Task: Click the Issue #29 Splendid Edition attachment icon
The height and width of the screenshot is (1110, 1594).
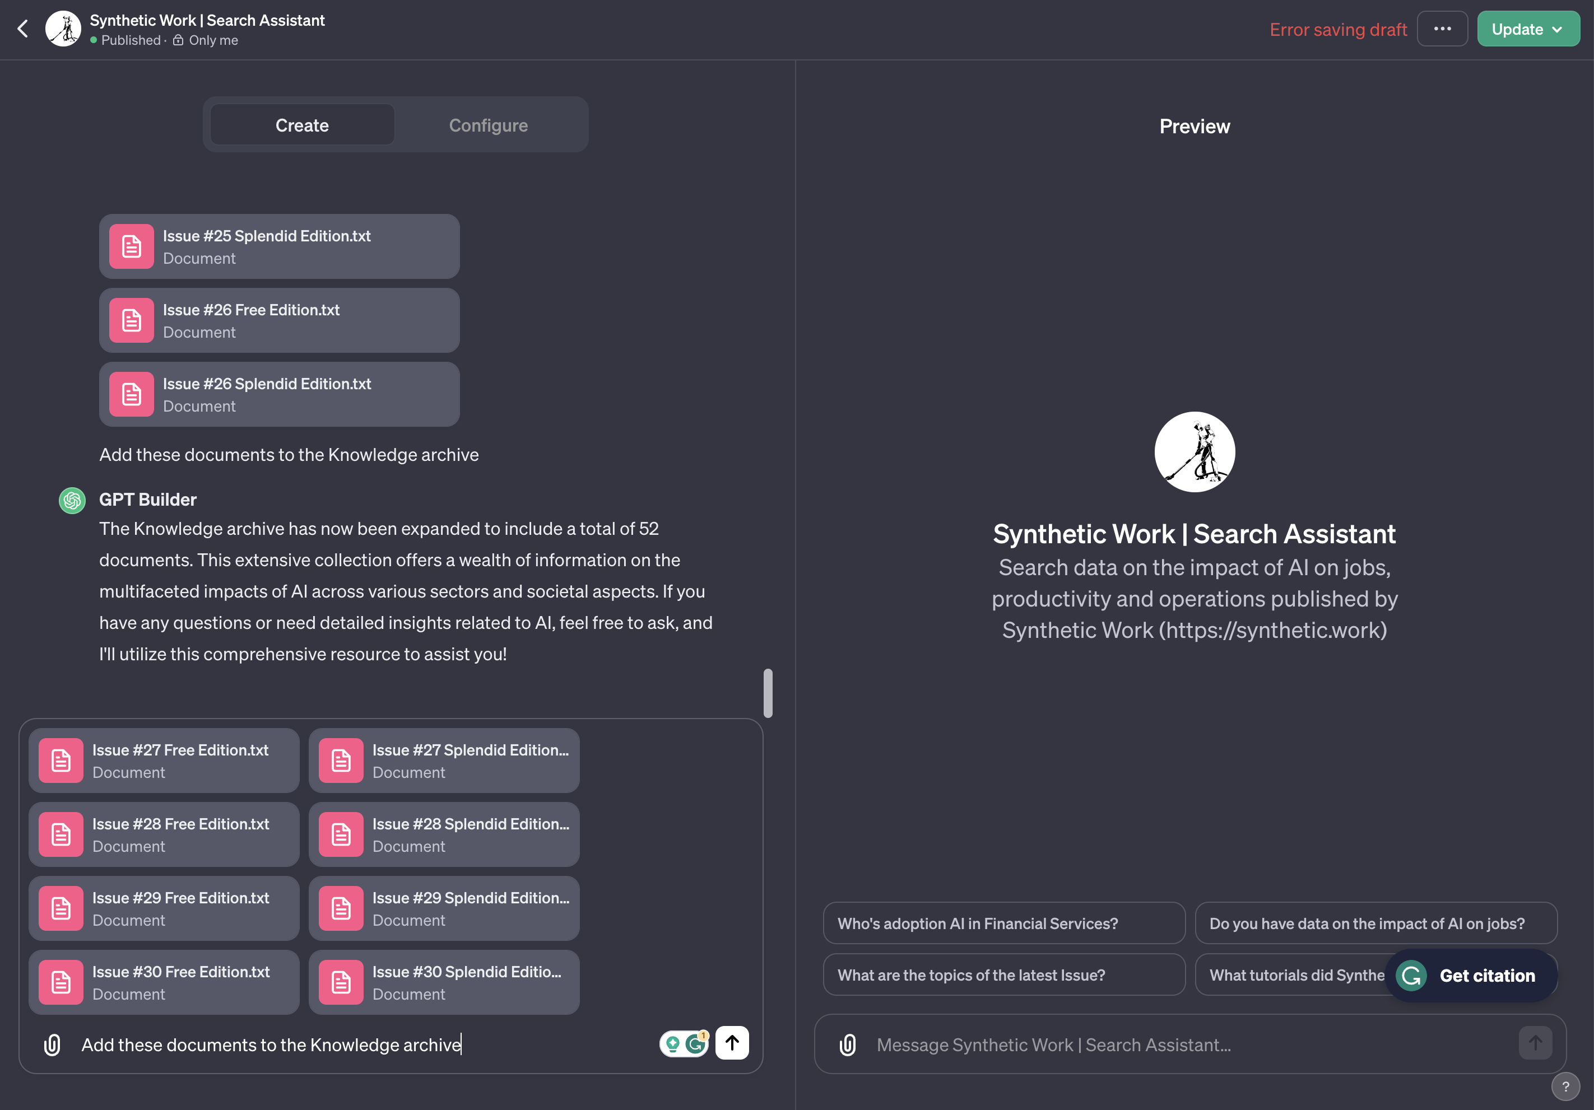Action: [x=341, y=908]
